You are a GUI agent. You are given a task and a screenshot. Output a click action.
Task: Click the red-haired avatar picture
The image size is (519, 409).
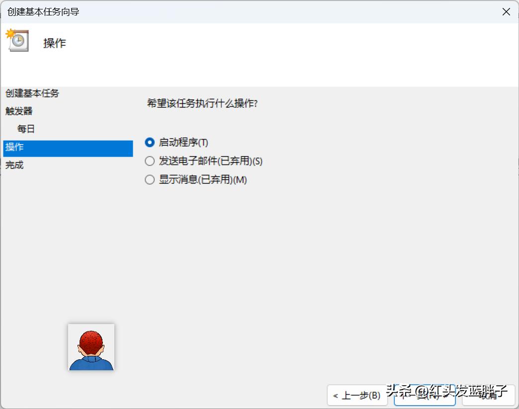pos(91,348)
